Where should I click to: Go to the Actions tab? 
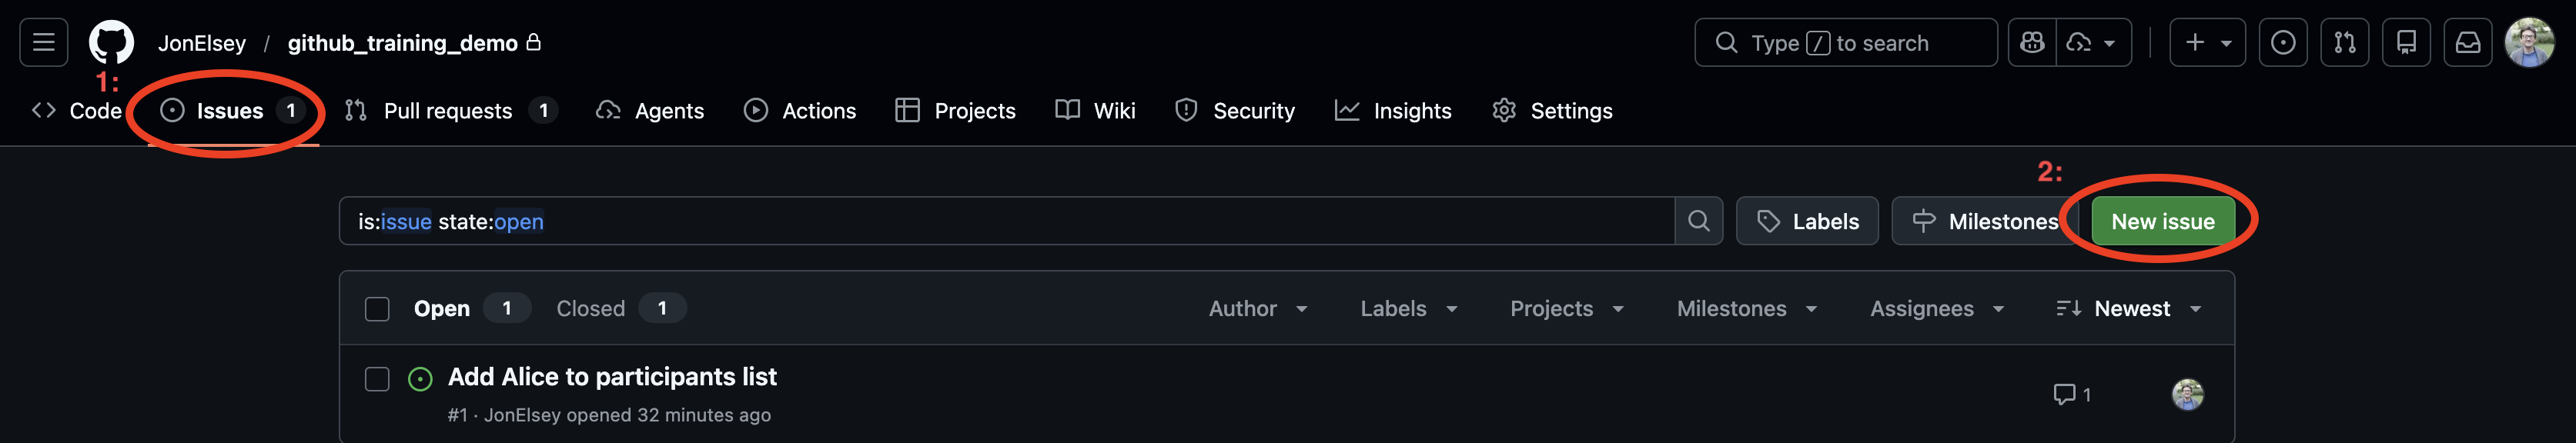[800, 111]
